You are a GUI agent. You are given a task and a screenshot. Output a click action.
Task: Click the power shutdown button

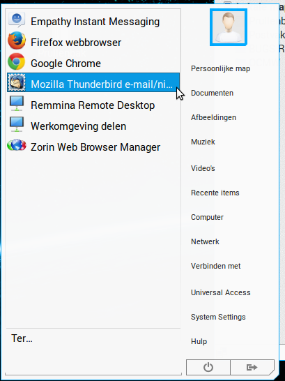pos(208,367)
